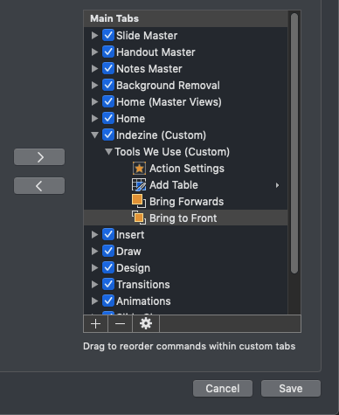The width and height of the screenshot is (339, 415).
Task: Open the gear settings menu
Action: click(146, 324)
